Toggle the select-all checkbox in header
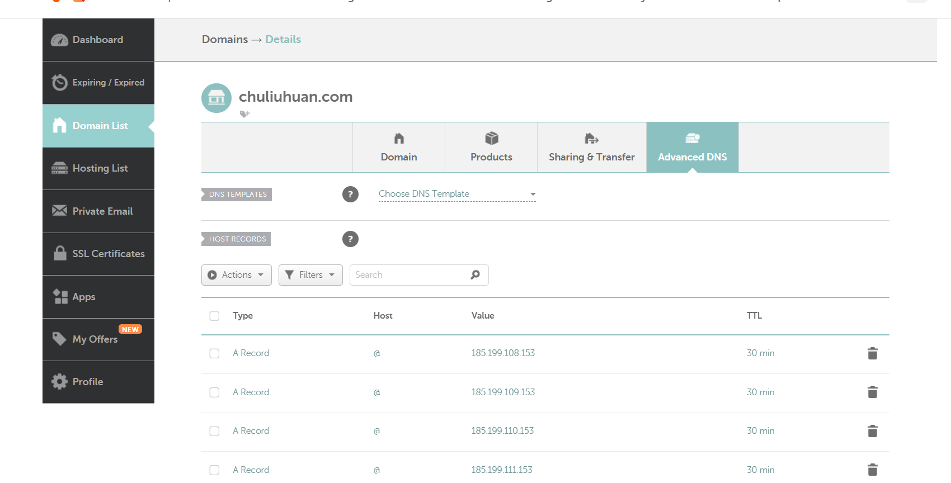This screenshot has width=951, height=483. [214, 316]
